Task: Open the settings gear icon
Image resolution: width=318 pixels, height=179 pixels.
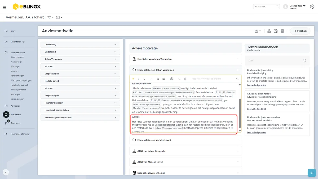Action: pyautogui.click(x=312, y=7)
